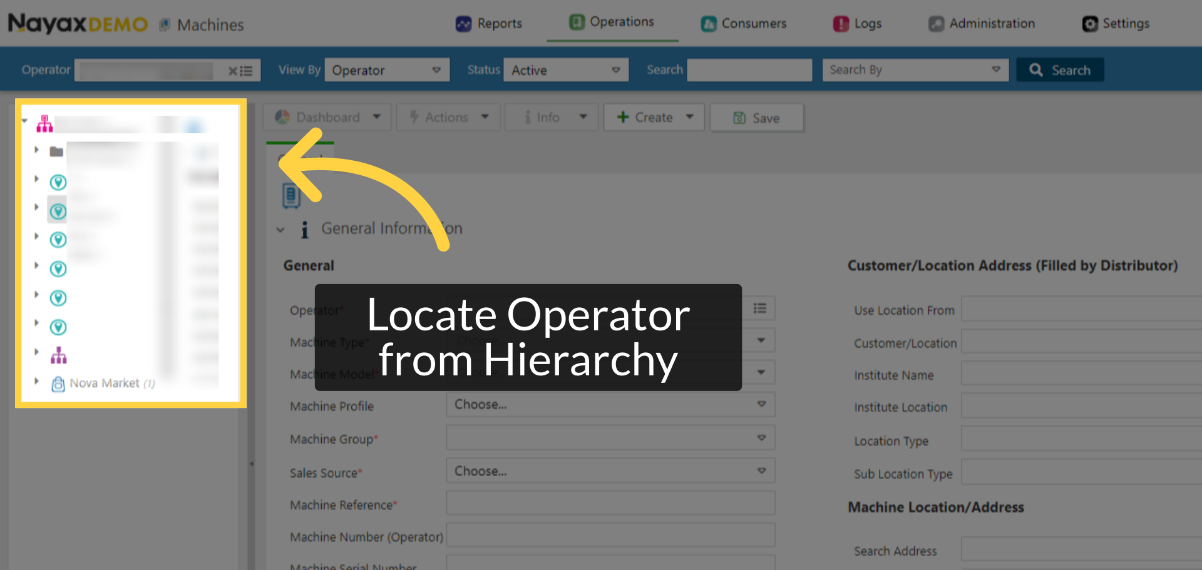Image resolution: width=1202 pixels, height=570 pixels.
Task: Click the Customer/Location field
Action: click(x=1081, y=342)
